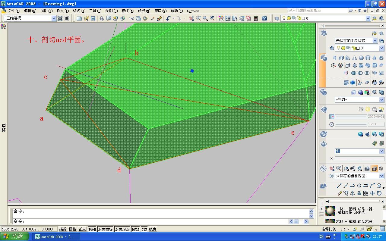Toggle DUCS in the status bar
Screen dimensions: 386x241
point(135,229)
